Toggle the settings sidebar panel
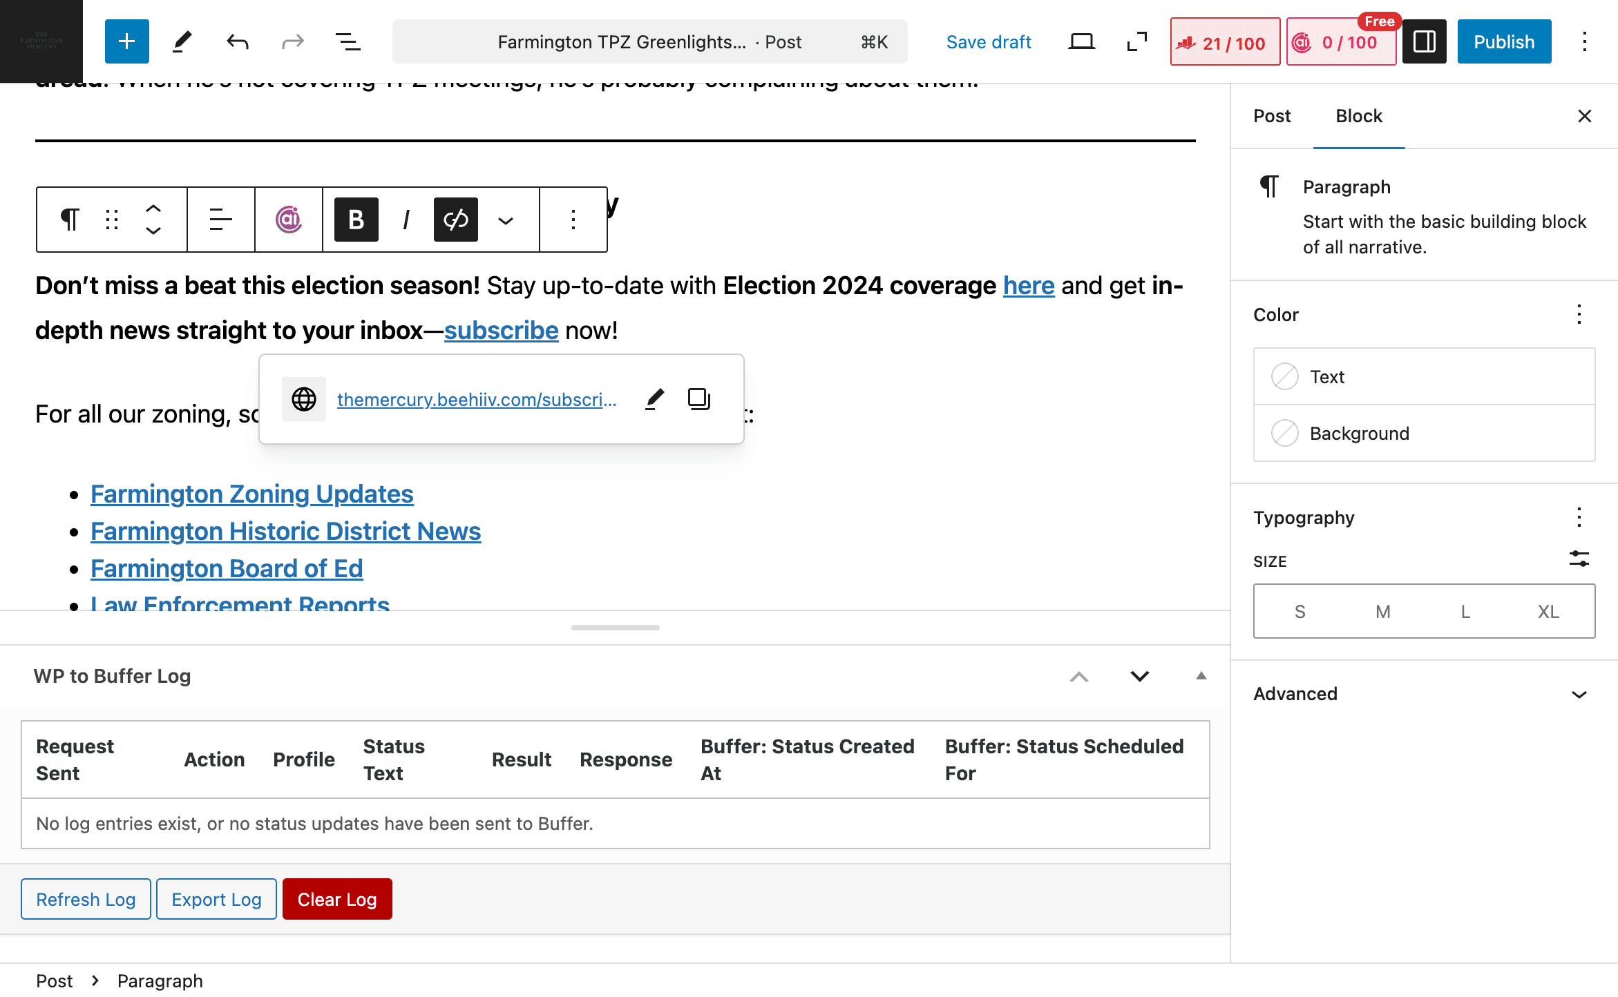The image size is (1618, 997). [x=1425, y=41]
